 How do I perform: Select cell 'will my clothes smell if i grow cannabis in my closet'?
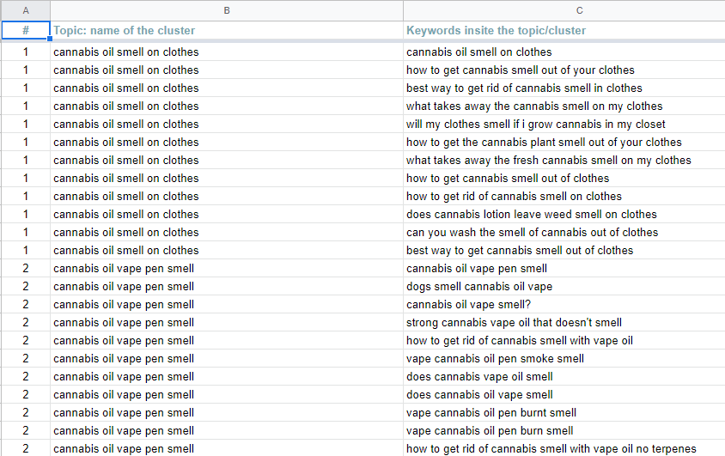tap(564, 124)
